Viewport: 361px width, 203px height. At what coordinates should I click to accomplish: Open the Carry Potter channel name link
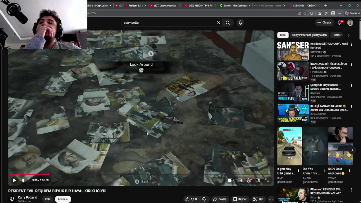tap(26, 197)
